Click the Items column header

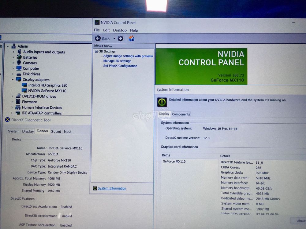(166, 155)
